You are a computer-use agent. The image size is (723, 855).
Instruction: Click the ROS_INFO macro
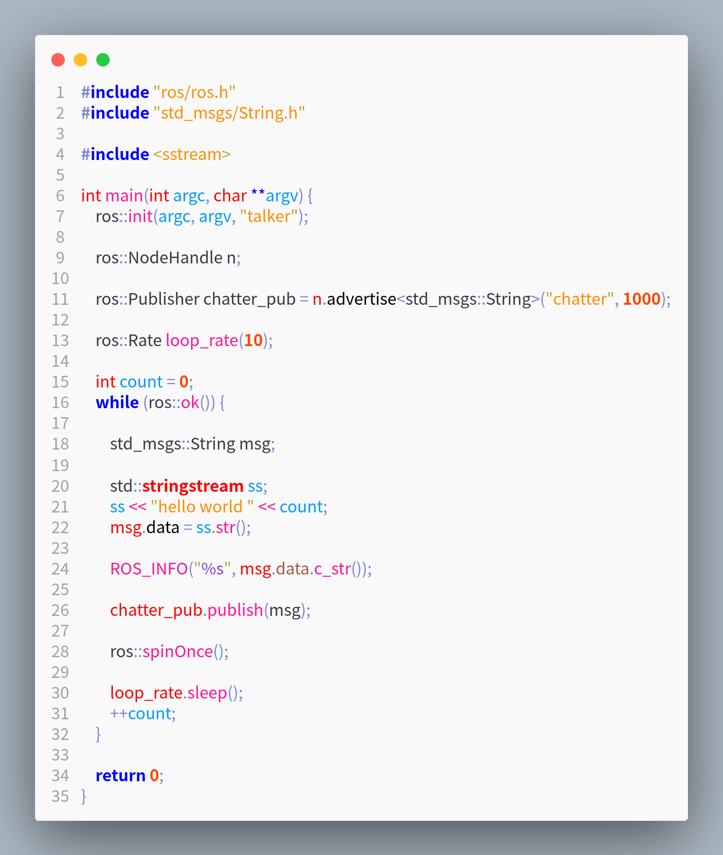149,570
